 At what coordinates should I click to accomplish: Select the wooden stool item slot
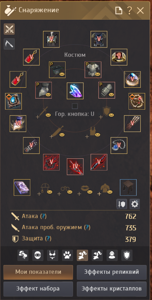coord(128,188)
